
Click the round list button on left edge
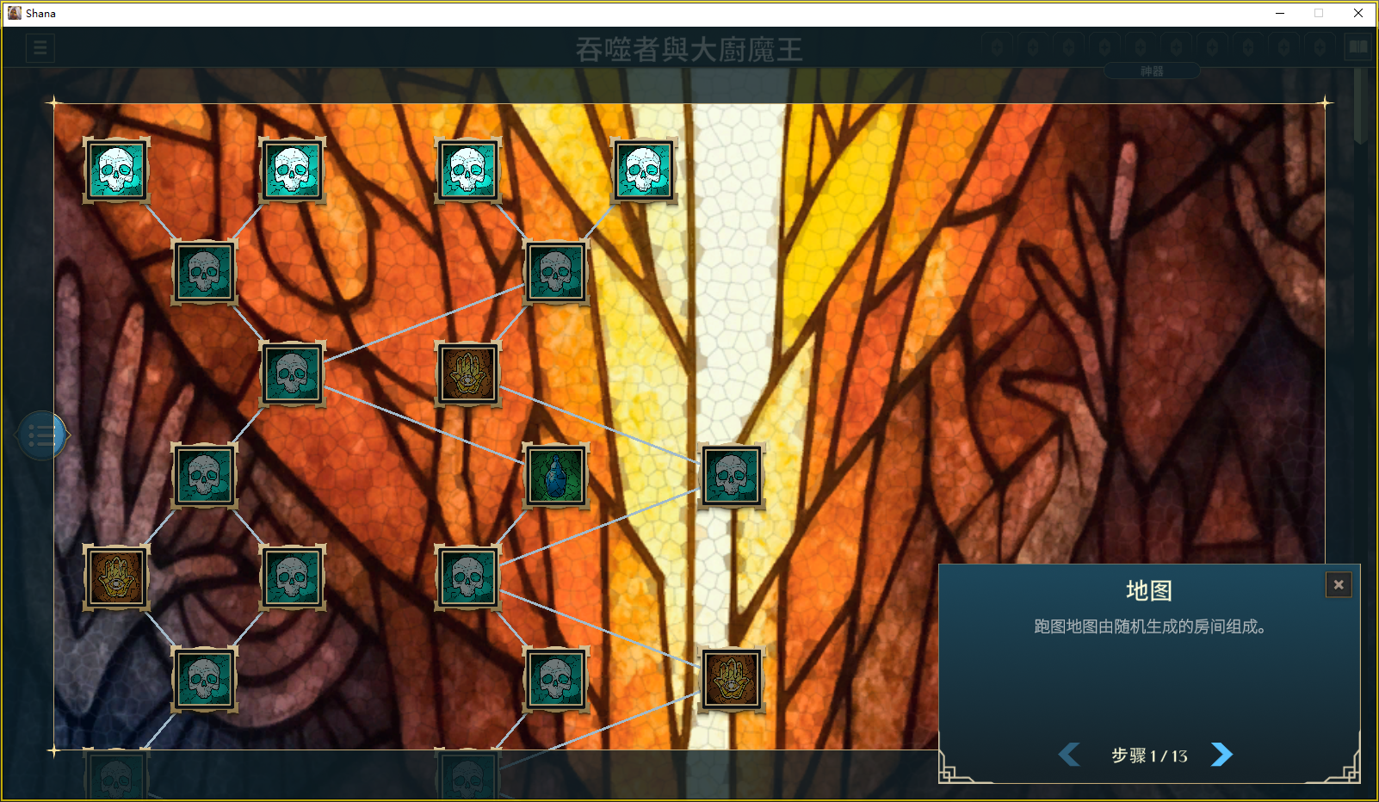[42, 436]
